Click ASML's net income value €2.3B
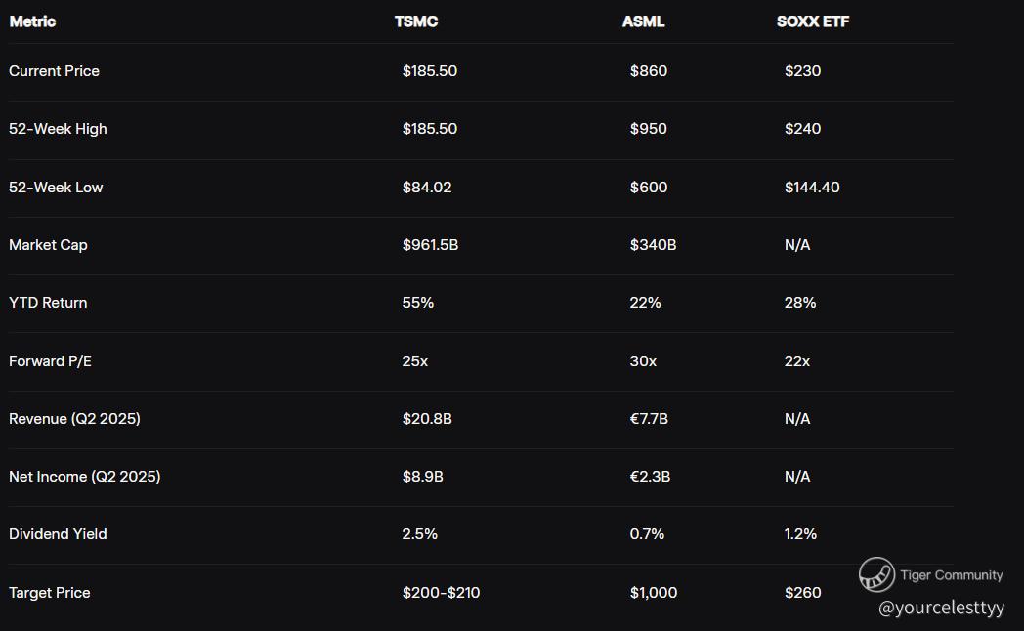The image size is (1024, 631). (x=650, y=477)
